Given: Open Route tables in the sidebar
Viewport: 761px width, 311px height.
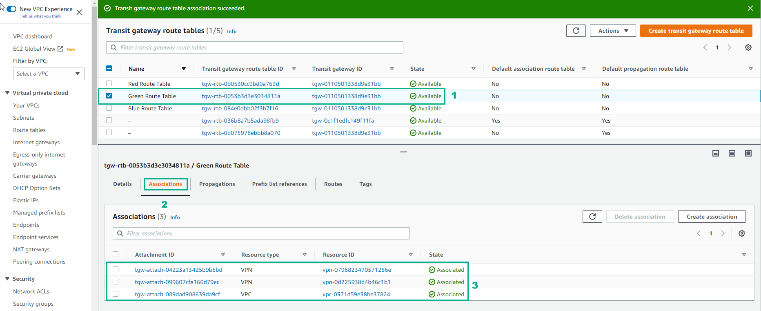Looking at the screenshot, I should tap(29, 130).
